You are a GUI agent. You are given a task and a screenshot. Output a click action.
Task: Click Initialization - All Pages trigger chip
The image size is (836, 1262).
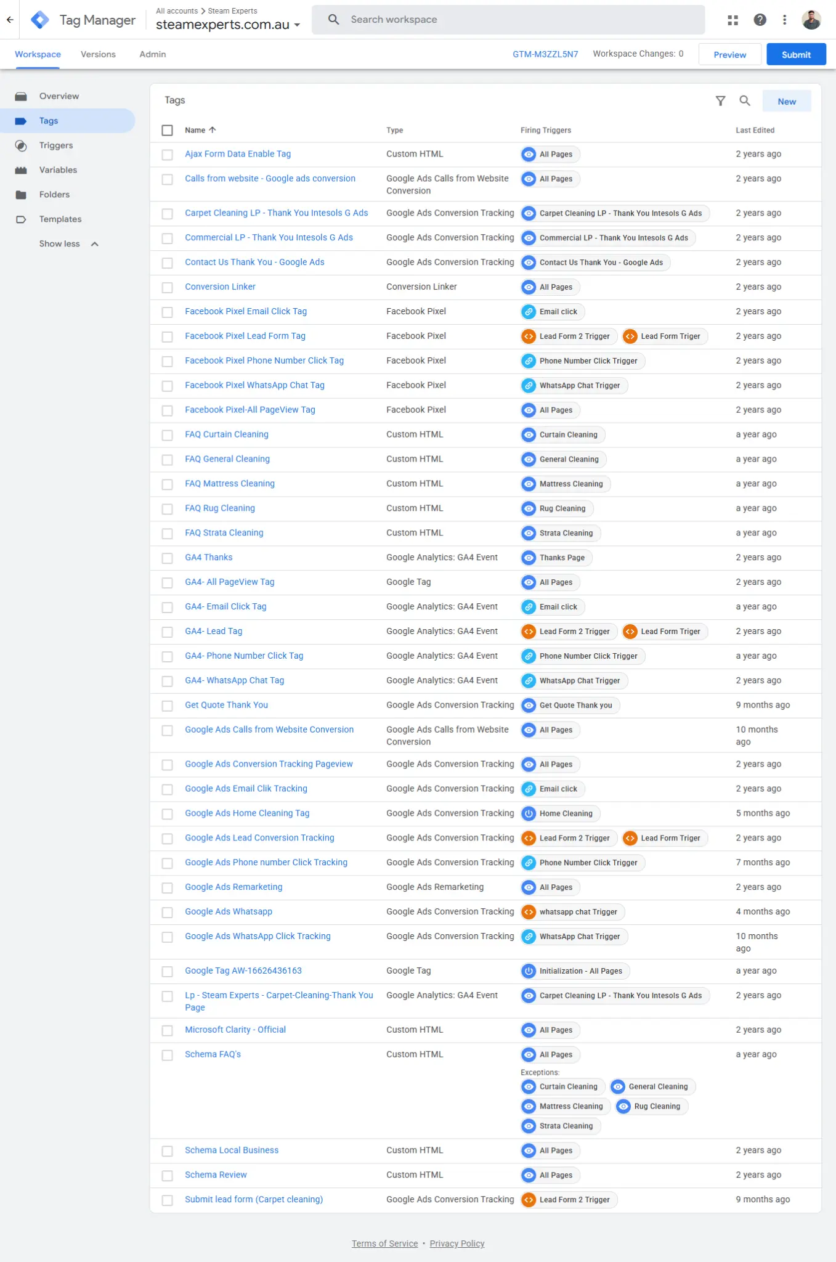click(575, 971)
